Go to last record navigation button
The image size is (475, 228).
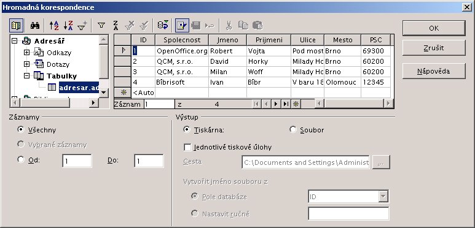pyautogui.click(x=285, y=104)
